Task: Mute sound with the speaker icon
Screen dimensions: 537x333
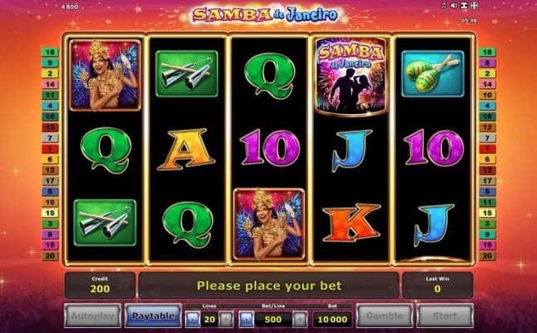Action: pos(454,6)
